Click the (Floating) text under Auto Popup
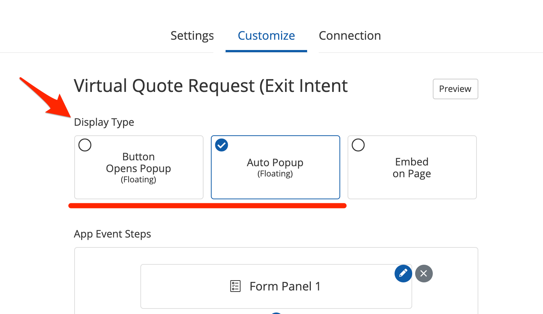The image size is (543, 314). [x=275, y=174]
